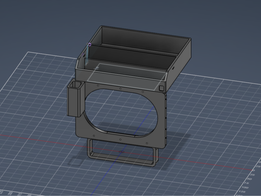
Task: Pick the bottom-right screw hole below the oval
Action: (x=147, y=143)
